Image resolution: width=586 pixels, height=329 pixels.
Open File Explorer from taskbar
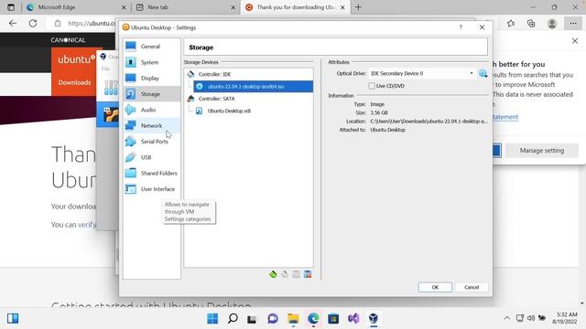coord(293,319)
